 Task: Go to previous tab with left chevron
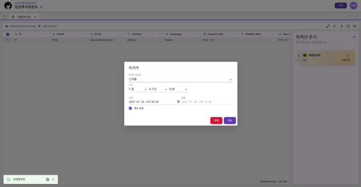[x=350, y=16]
